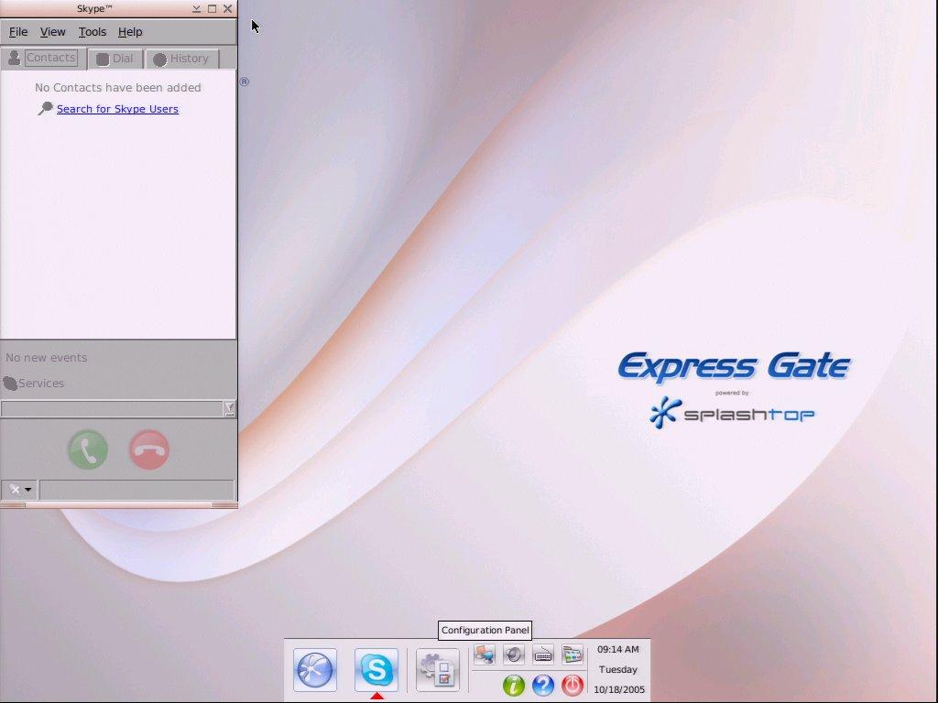
Task: Switch to the History tab
Action: 181,58
